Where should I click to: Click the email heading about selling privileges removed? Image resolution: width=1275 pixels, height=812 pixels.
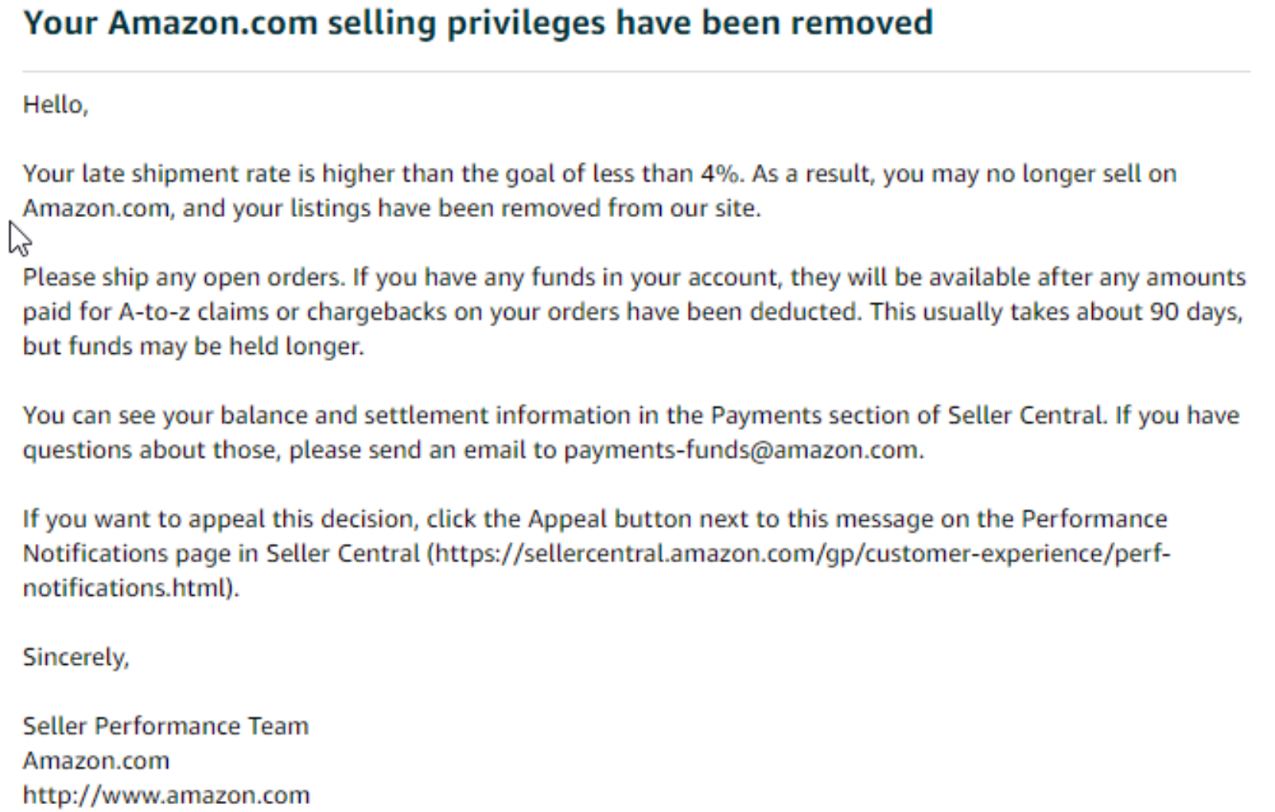[x=477, y=23]
